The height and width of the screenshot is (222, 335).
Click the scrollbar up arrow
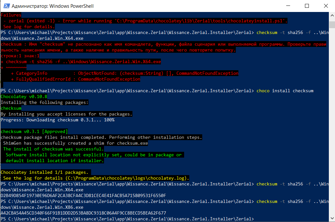coord(332,16)
